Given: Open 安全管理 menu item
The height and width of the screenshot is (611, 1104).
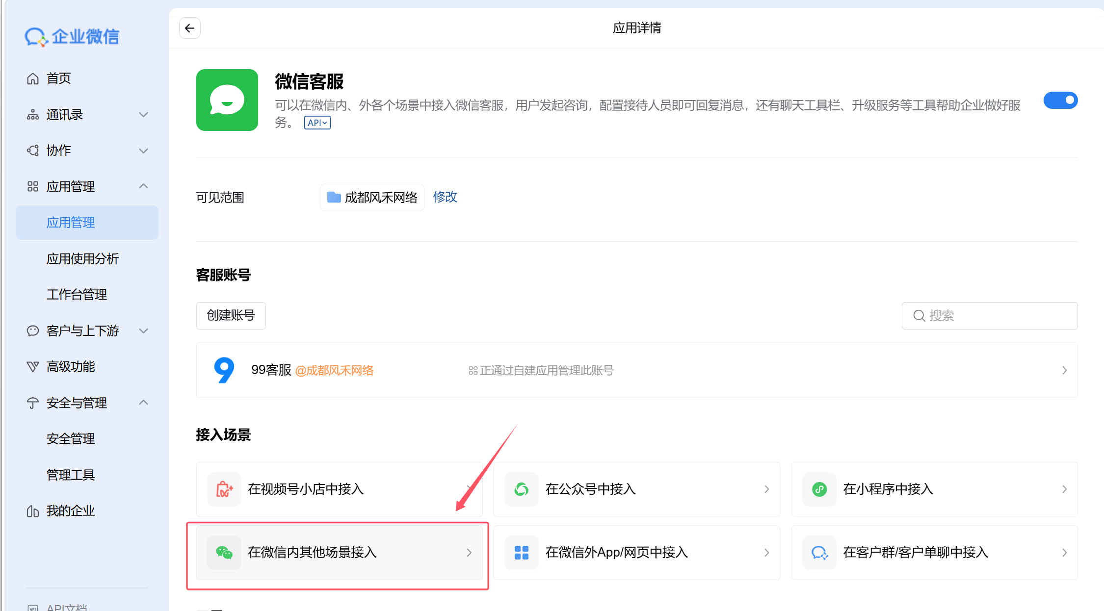Looking at the screenshot, I should pos(71,439).
